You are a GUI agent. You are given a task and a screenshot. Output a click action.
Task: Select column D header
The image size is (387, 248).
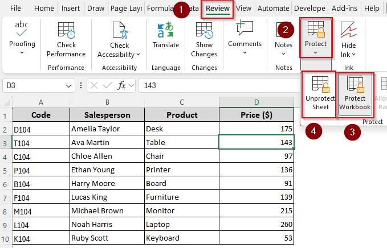[256, 102]
